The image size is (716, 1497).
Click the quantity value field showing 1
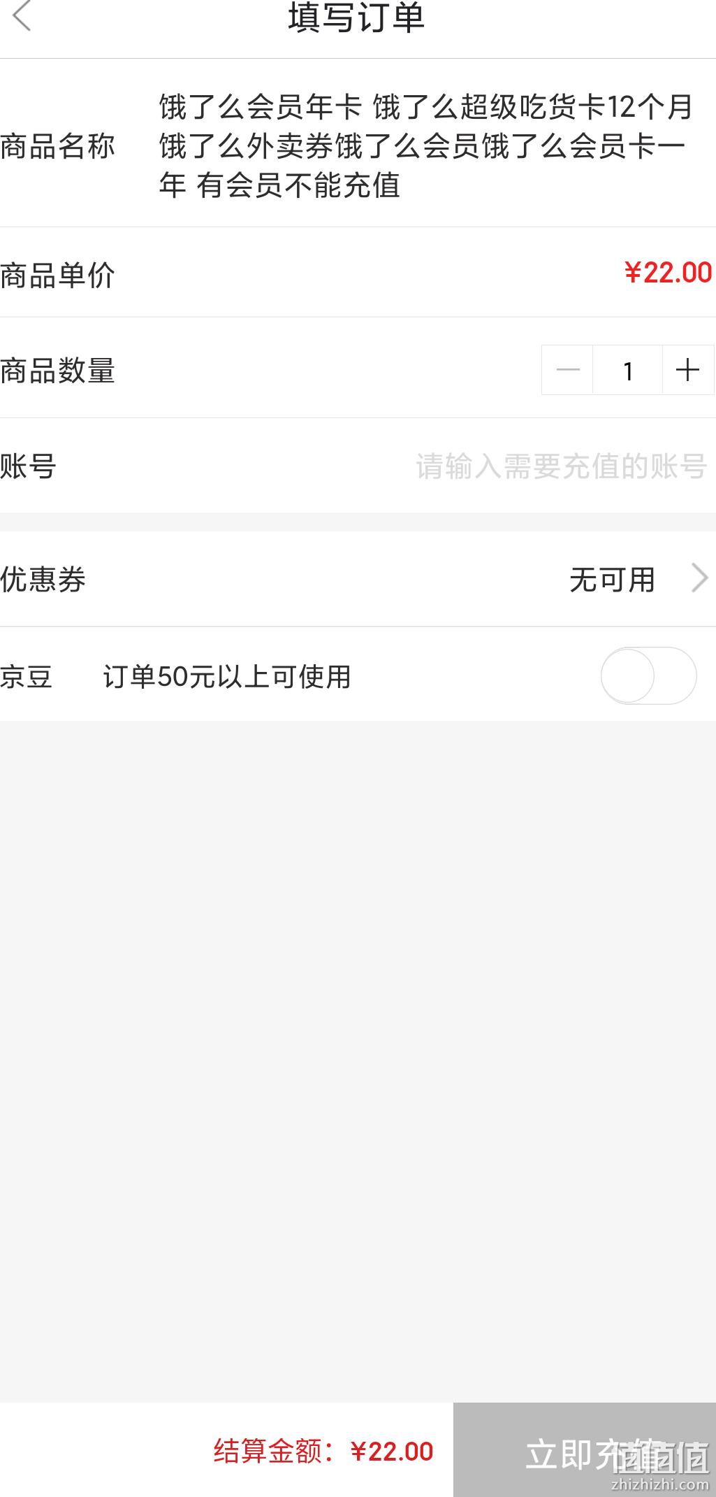(628, 370)
